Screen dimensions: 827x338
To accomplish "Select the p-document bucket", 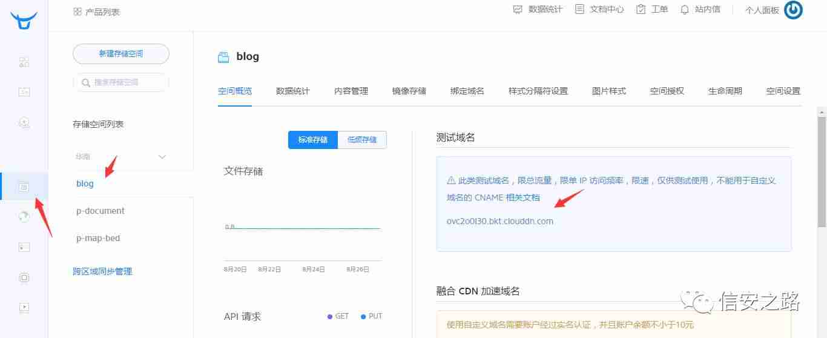I will [x=100, y=211].
